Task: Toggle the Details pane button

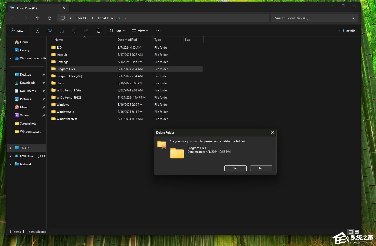Action: pyautogui.click(x=347, y=31)
